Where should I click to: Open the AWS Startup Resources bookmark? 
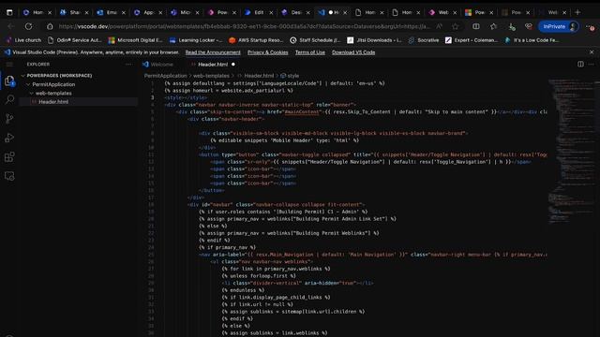tap(256, 40)
